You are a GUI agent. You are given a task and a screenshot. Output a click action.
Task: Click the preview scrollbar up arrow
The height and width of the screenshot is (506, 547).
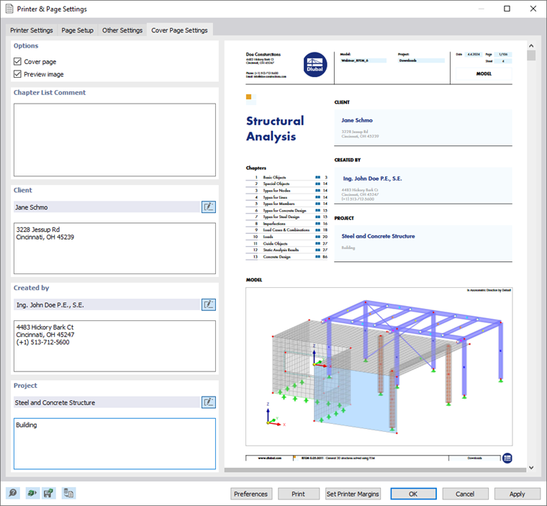coord(531,46)
